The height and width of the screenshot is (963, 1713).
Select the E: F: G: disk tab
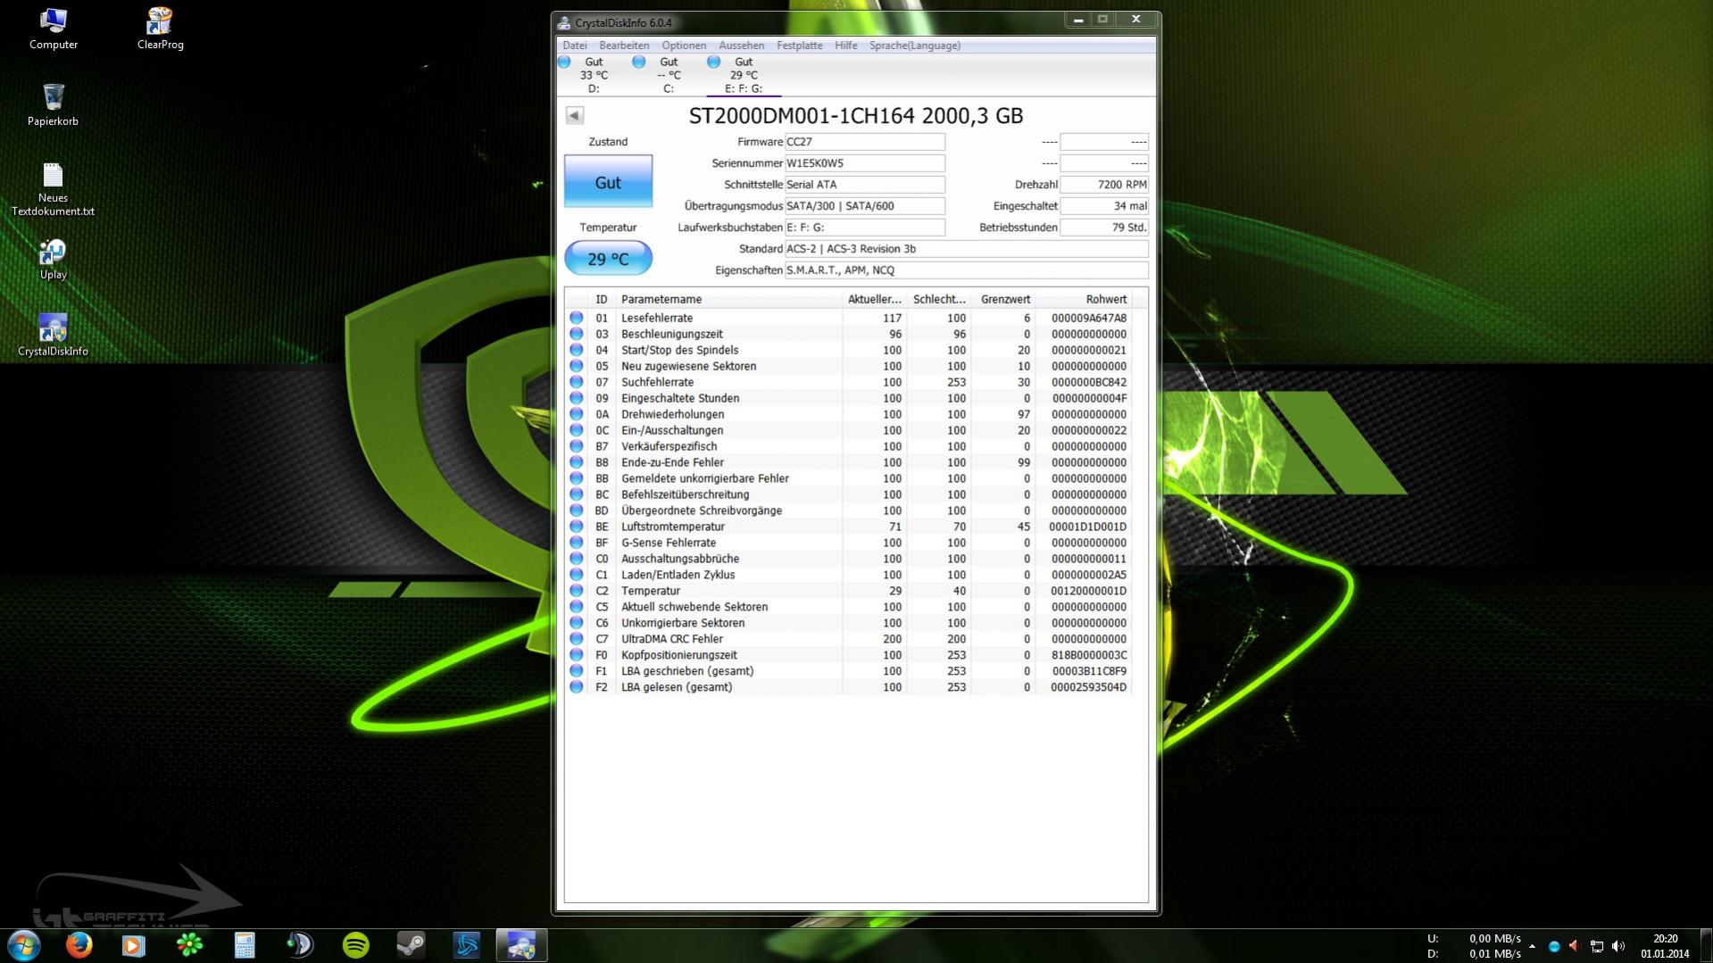pos(743,75)
